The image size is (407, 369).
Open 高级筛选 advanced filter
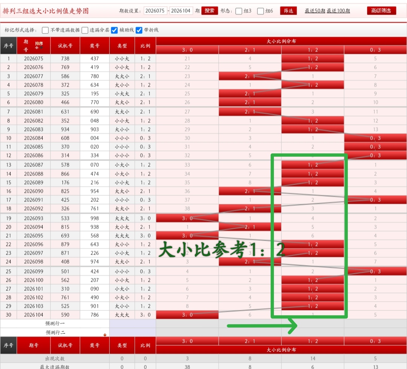[381, 11]
